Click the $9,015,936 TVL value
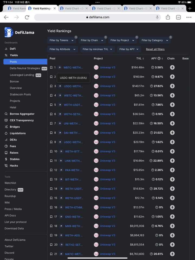 tap(137, 226)
